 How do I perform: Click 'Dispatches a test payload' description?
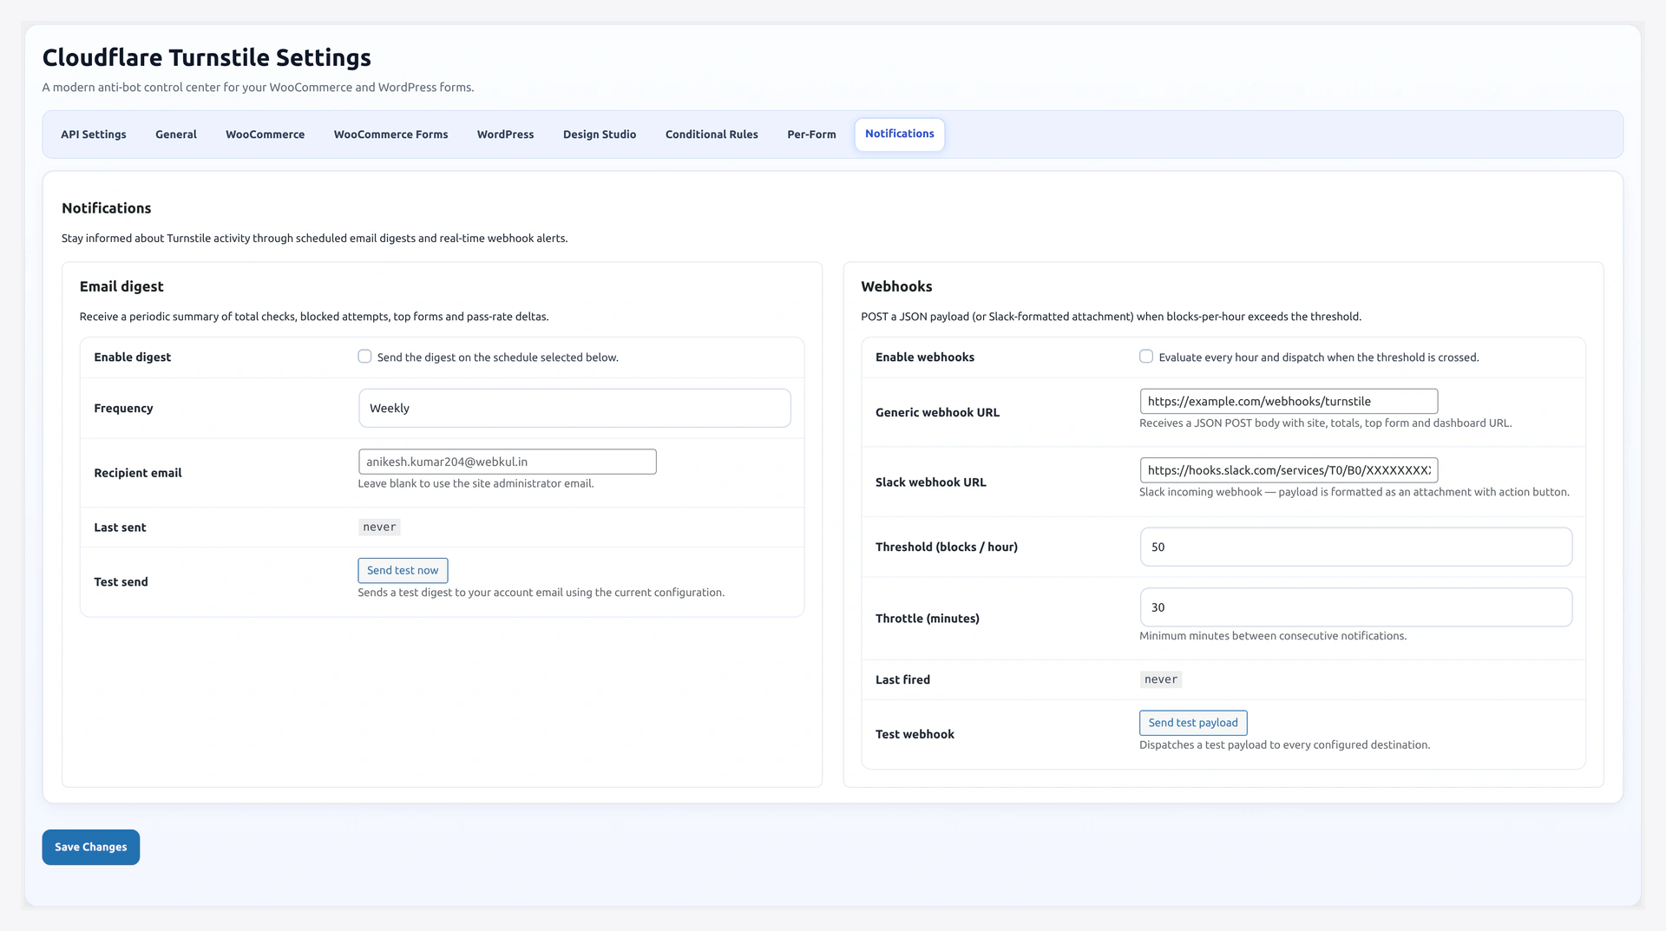coord(1284,744)
